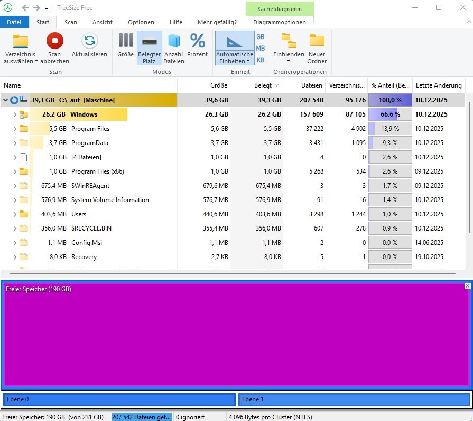The width and height of the screenshot is (473, 421).
Task: Click the ProgramData folder icon
Action: tap(24, 143)
